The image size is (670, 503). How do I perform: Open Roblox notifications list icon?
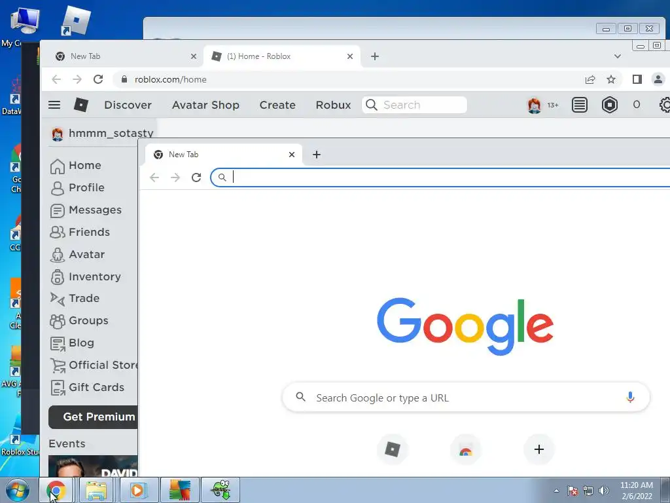580,105
